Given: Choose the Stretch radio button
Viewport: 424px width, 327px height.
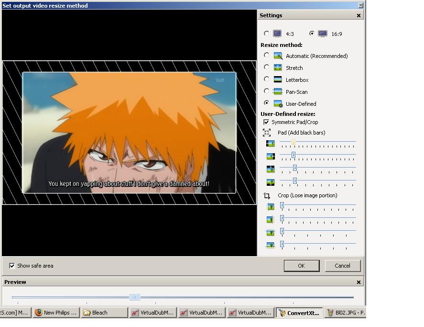Looking at the screenshot, I should click(x=266, y=67).
